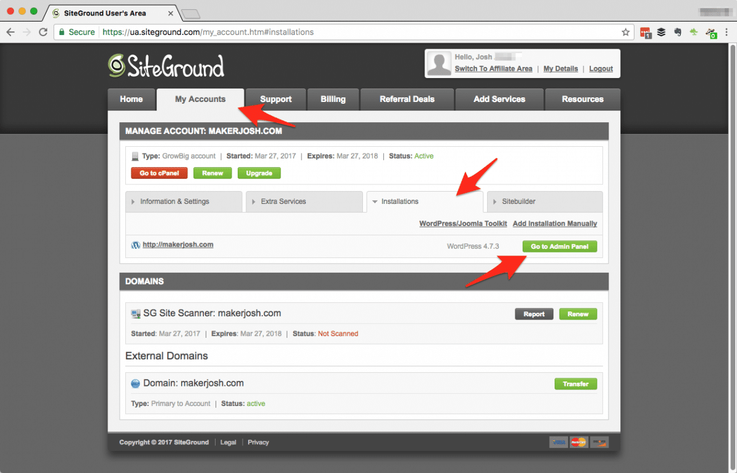Expand the Extra Services section

[x=304, y=201]
